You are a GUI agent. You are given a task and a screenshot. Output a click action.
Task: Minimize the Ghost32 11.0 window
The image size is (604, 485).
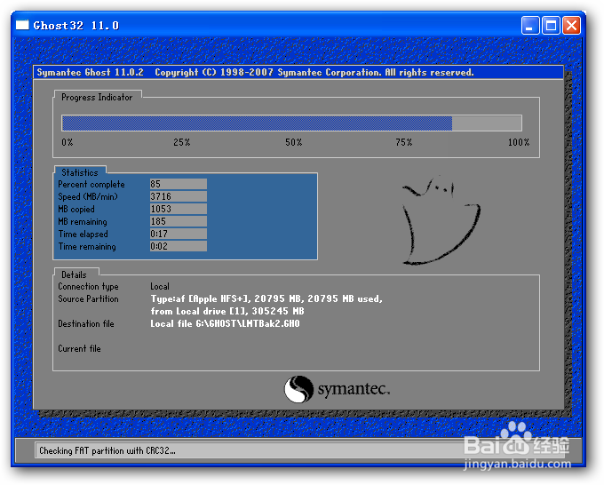pos(530,26)
